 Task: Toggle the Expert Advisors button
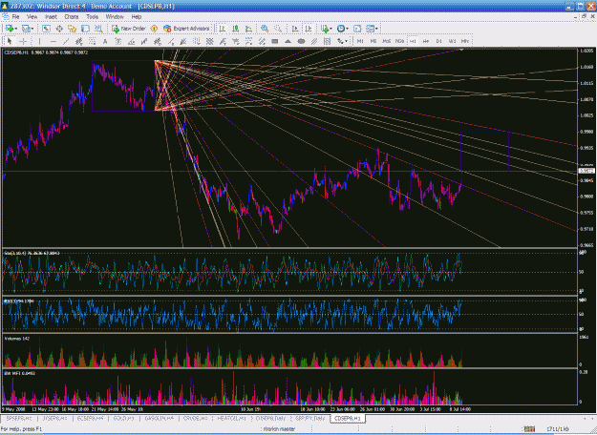[186, 29]
